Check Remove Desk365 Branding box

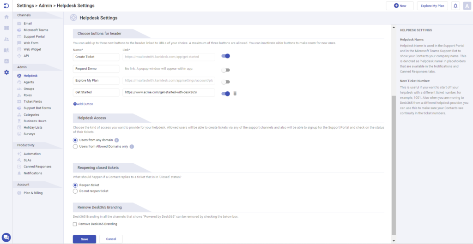(75, 224)
